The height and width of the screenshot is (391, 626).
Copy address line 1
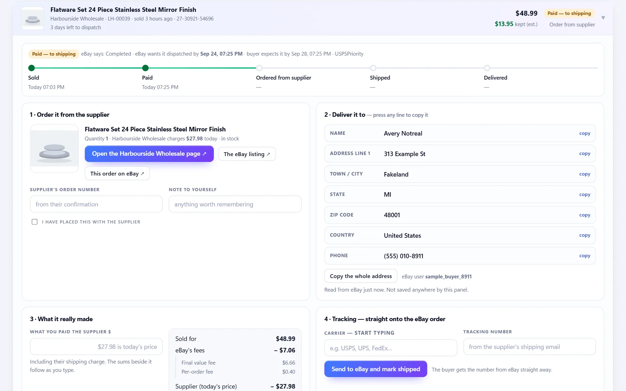pyautogui.click(x=585, y=154)
